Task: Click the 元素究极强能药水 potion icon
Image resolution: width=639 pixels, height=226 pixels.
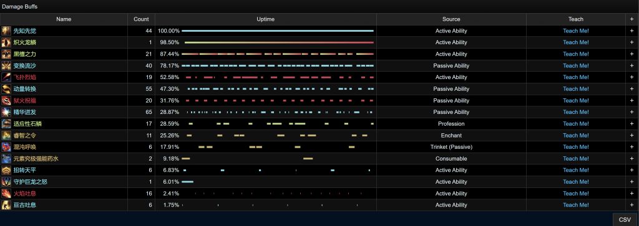Action: tap(6, 159)
